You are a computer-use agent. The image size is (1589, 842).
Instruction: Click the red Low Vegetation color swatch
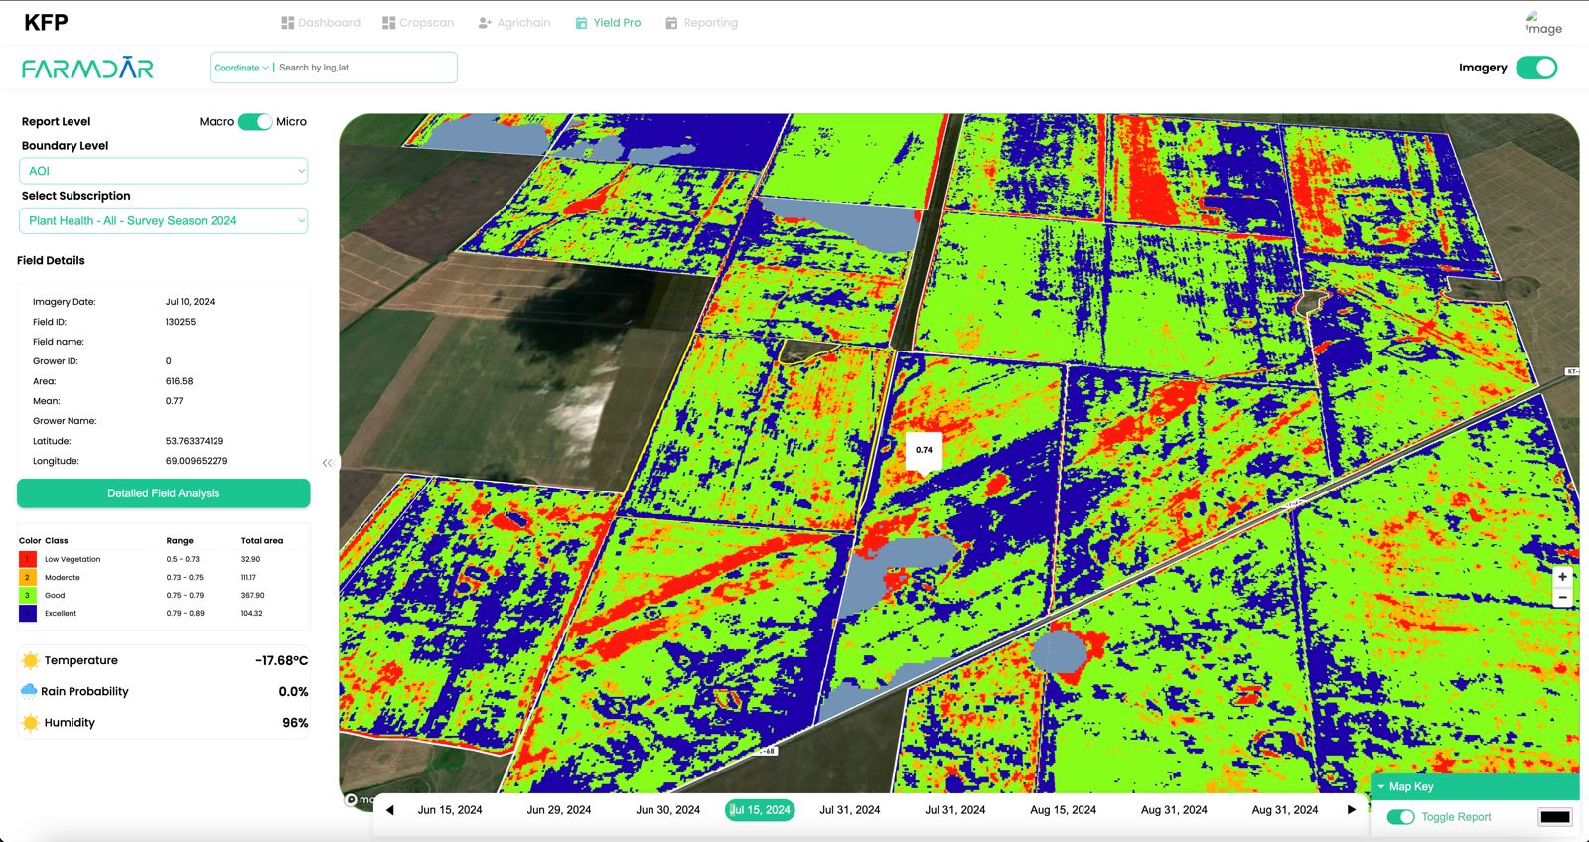pyautogui.click(x=28, y=559)
